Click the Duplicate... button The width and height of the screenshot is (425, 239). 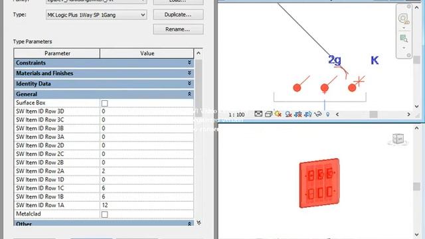point(178,15)
